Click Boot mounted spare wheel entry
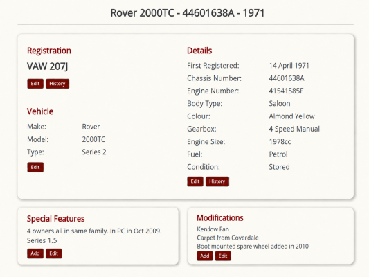Viewport: 369px width, 277px height. point(253,247)
